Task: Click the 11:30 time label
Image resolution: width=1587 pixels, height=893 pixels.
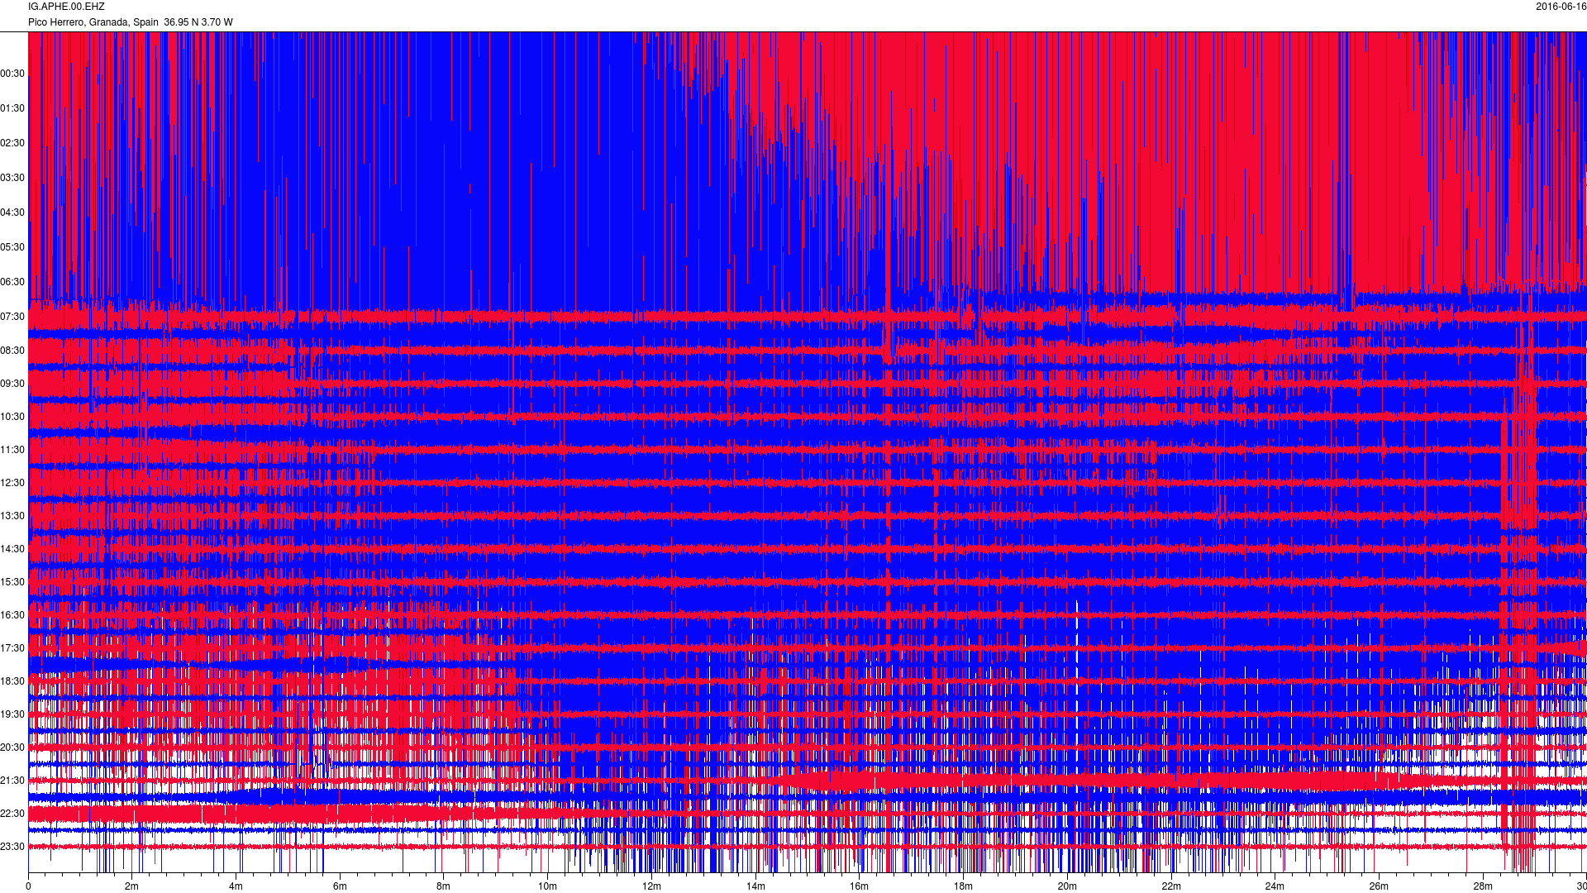Action: coord(12,450)
